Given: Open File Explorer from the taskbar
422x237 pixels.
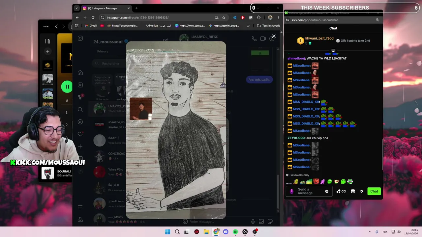Looking at the screenshot, I should (206, 232).
